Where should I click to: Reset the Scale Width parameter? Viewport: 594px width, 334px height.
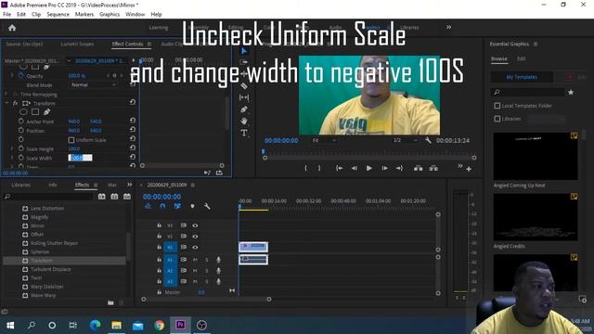[133, 157]
